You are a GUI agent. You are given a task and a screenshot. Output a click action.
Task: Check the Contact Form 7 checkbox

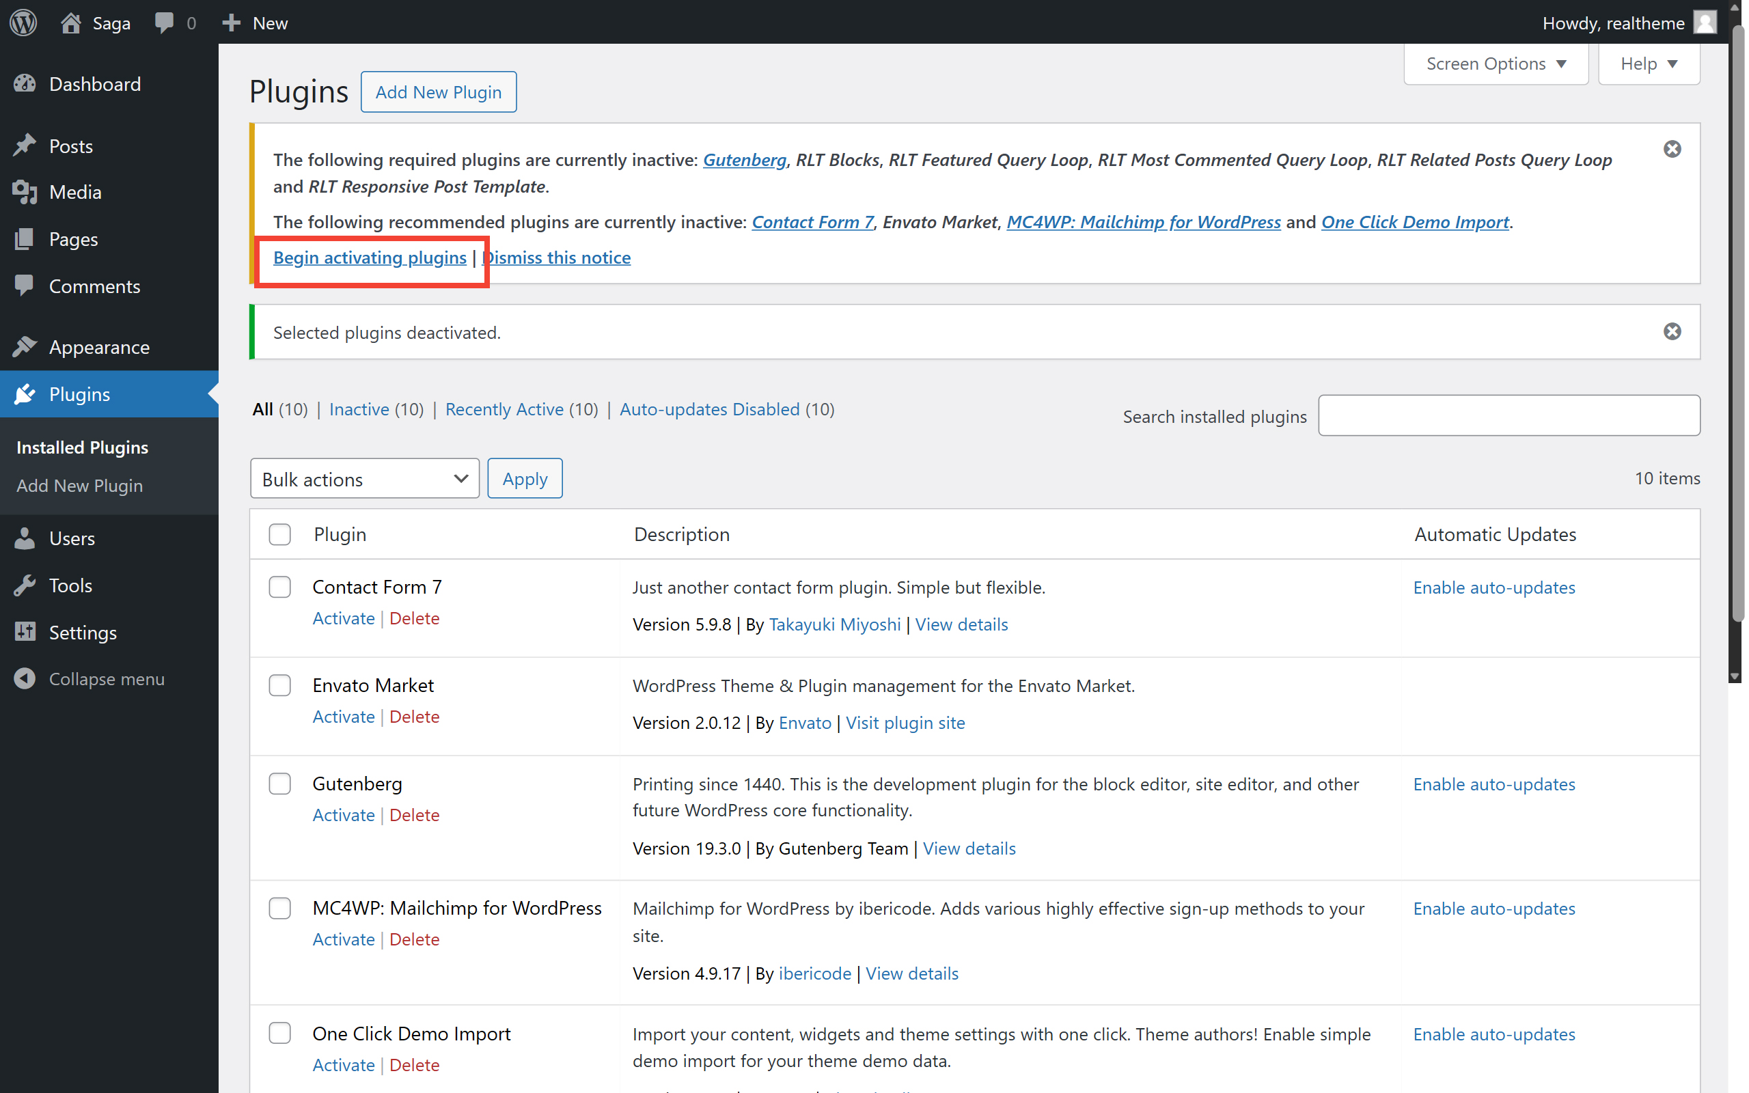[x=279, y=587]
